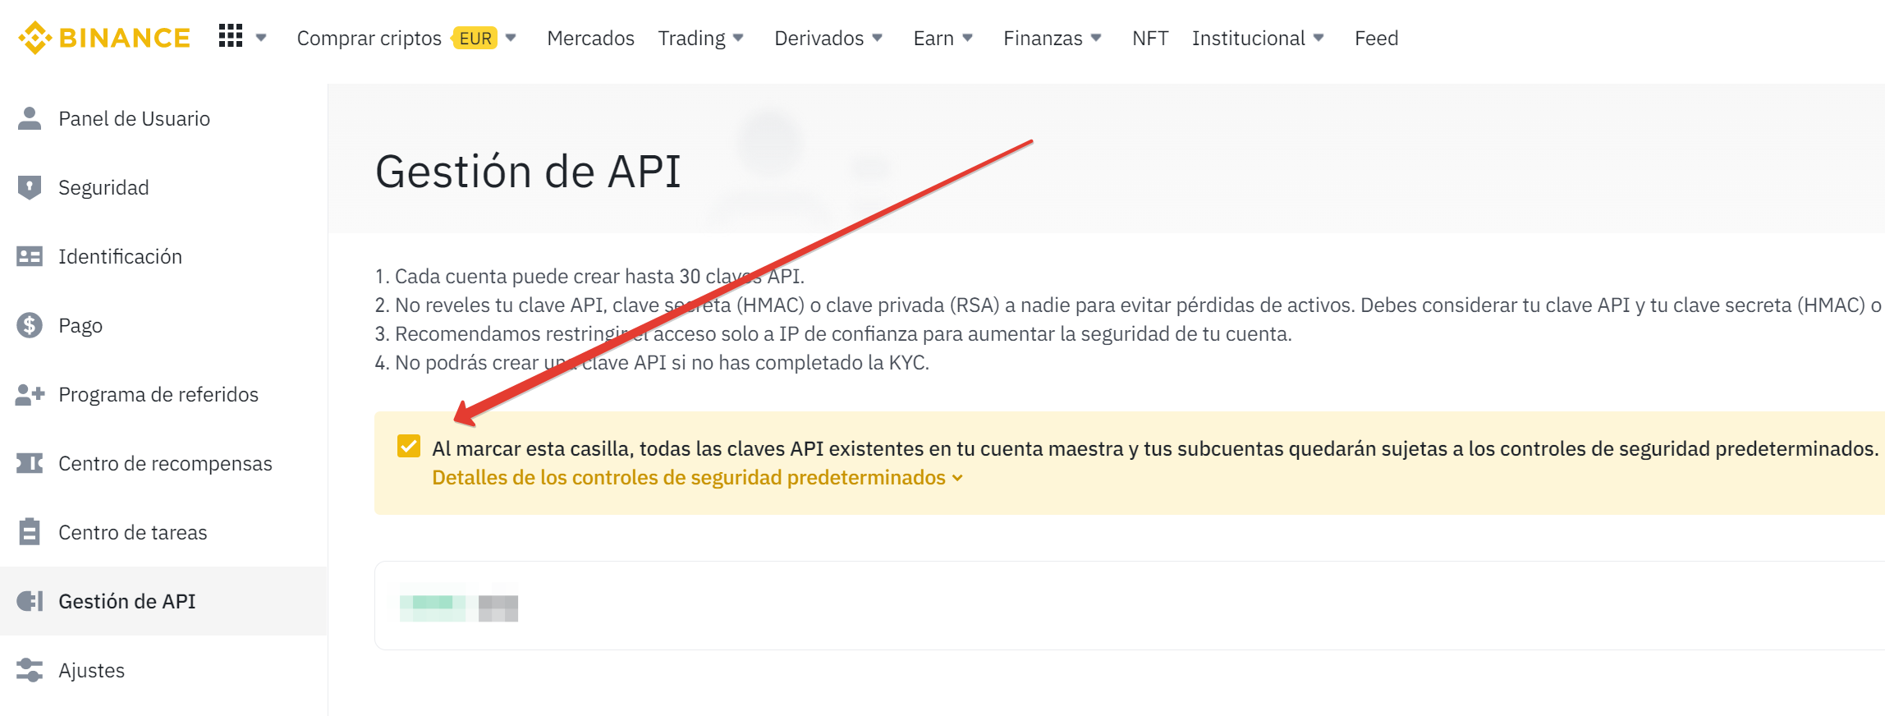1885x716 pixels.
Task: Expand the Institucional dropdown arrow
Action: pyautogui.click(x=1319, y=38)
